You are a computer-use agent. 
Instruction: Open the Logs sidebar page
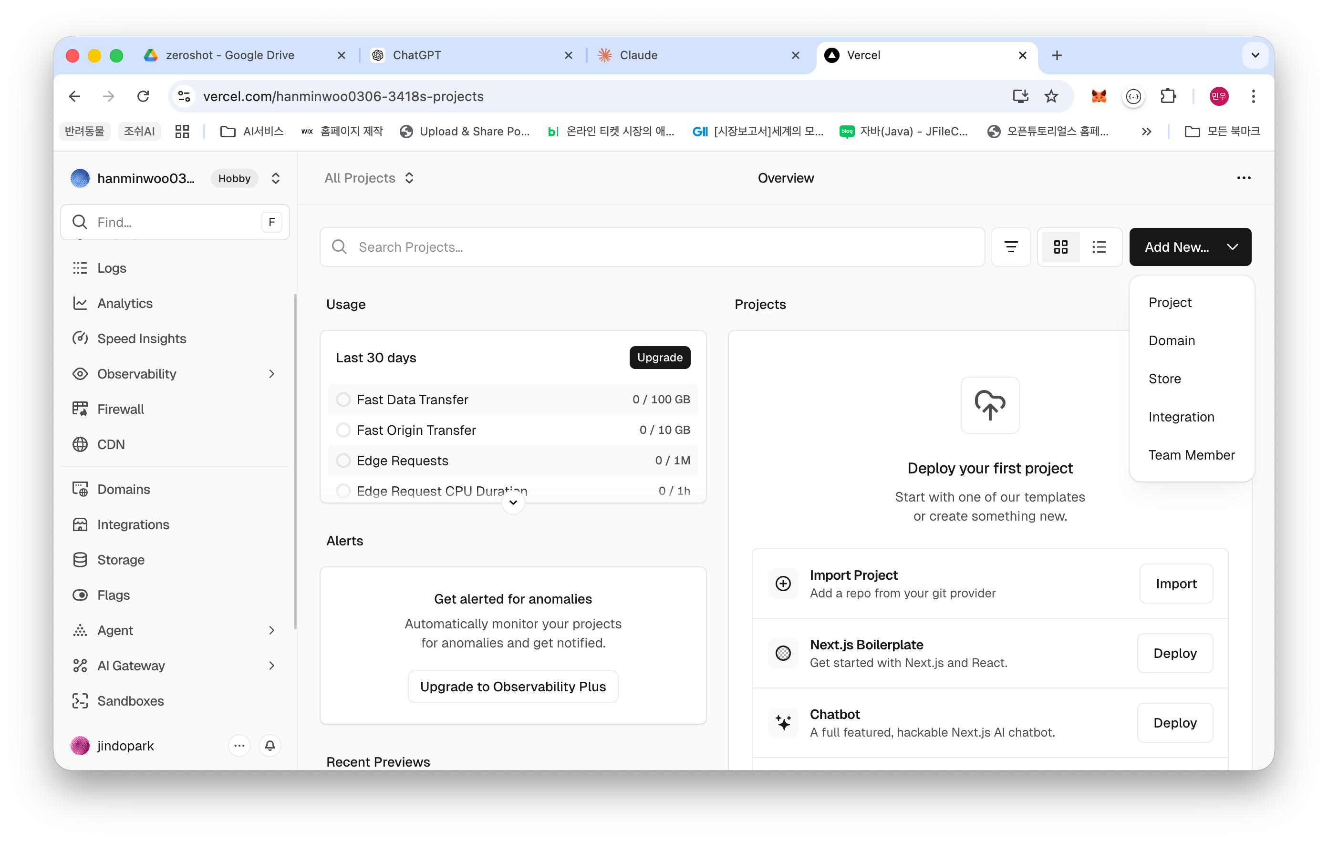click(174, 268)
